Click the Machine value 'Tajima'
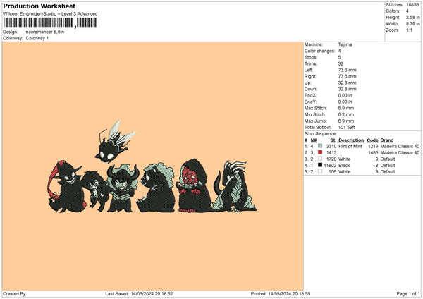The width and height of the screenshot is (423, 299). point(345,44)
